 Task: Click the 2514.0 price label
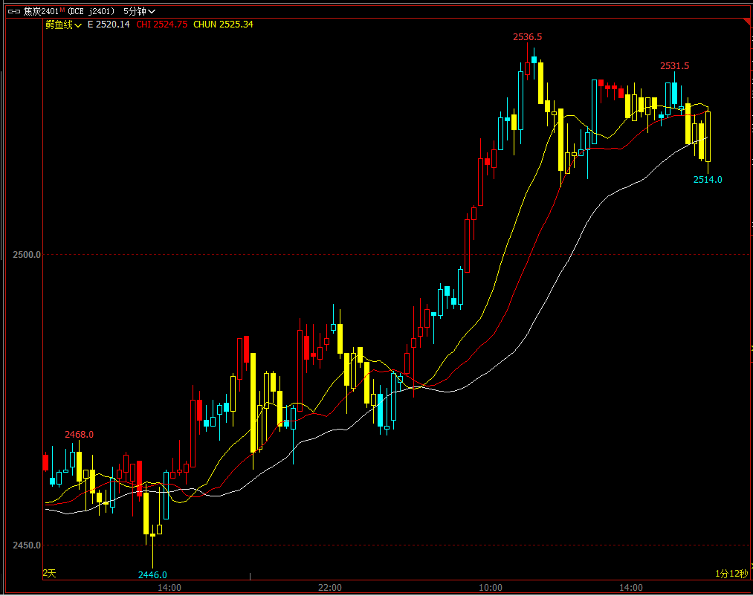click(708, 180)
